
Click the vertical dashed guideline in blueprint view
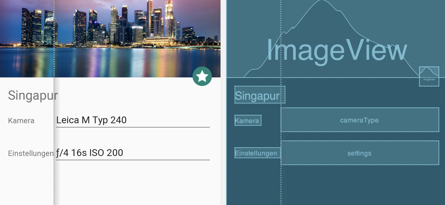pyautogui.click(x=281, y=182)
